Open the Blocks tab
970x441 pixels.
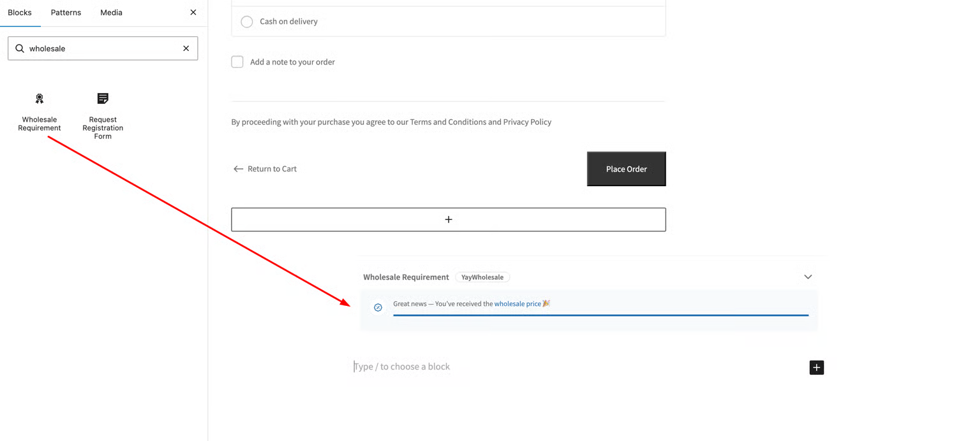click(x=20, y=13)
